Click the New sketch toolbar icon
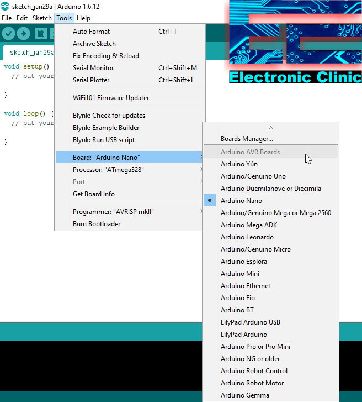Viewport: 362px width, 402px height. [x=41, y=34]
